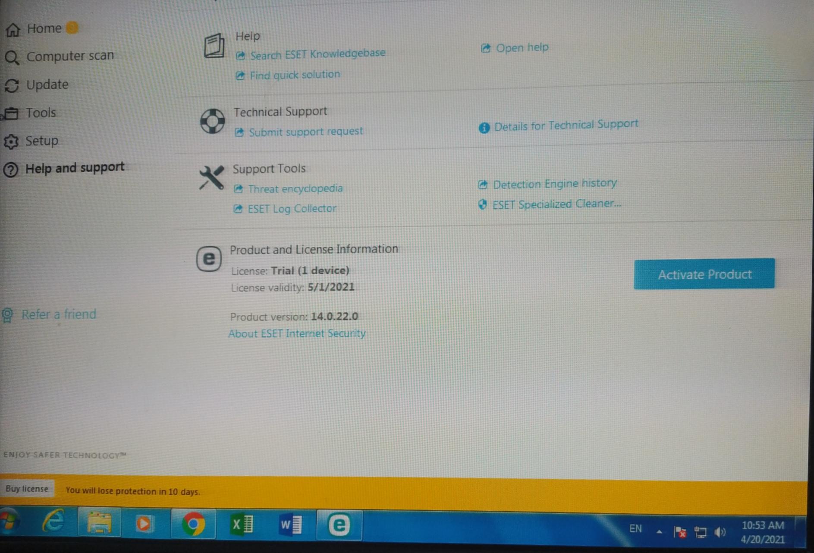Click the Refer a friend ribbon icon

coord(8,315)
